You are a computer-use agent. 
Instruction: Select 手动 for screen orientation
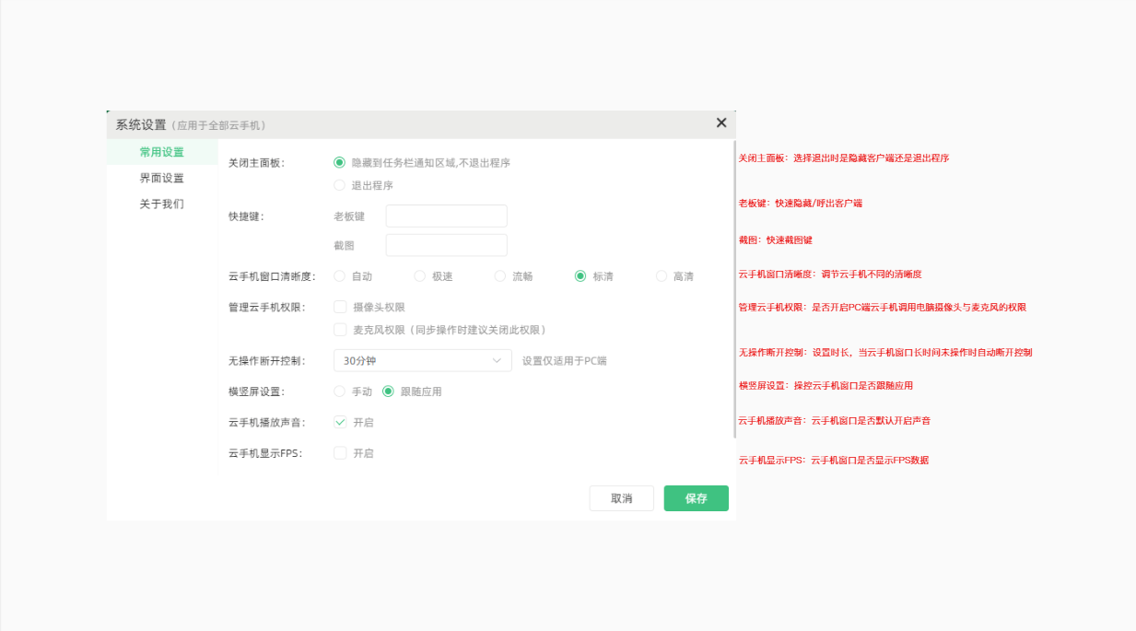click(x=339, y=391)
